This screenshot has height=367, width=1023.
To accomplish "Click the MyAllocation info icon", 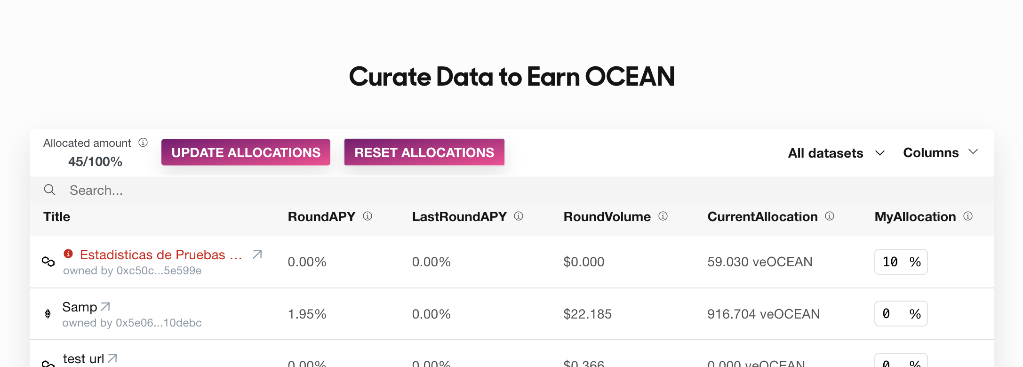I will [968, 216].
